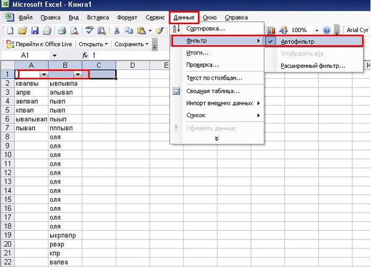Click the Permission envelope icon in the toolbar
The width and height of the screenshot is (371, 267).
click(47, 30)
